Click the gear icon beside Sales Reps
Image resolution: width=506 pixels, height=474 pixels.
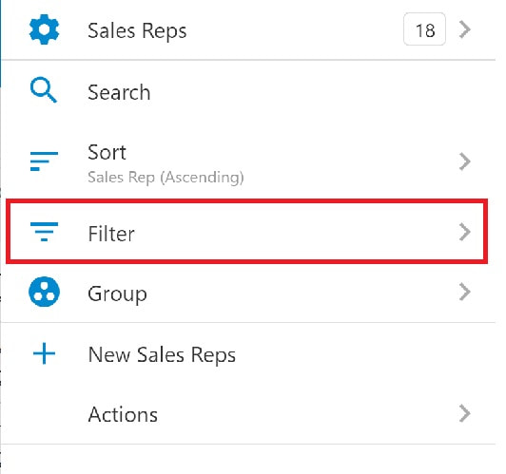[44, 29]
